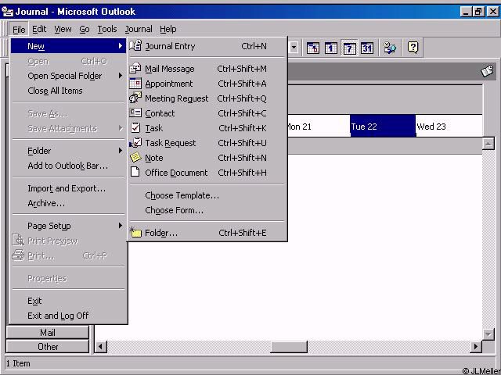Expand the Folder submenu

coord(68,151)
